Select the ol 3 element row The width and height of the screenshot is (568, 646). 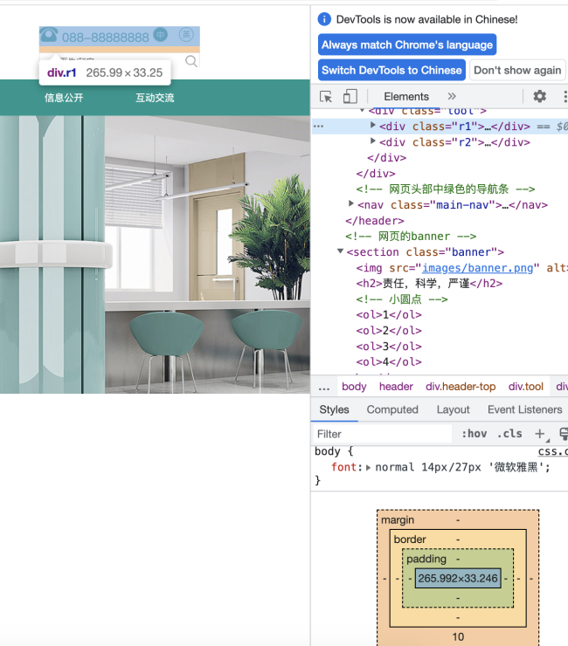(x=389, y=346)
